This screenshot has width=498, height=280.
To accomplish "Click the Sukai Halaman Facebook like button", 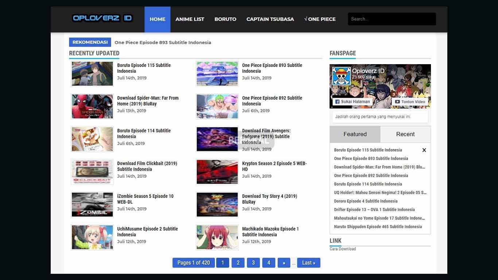I will [x=352, y=102].
